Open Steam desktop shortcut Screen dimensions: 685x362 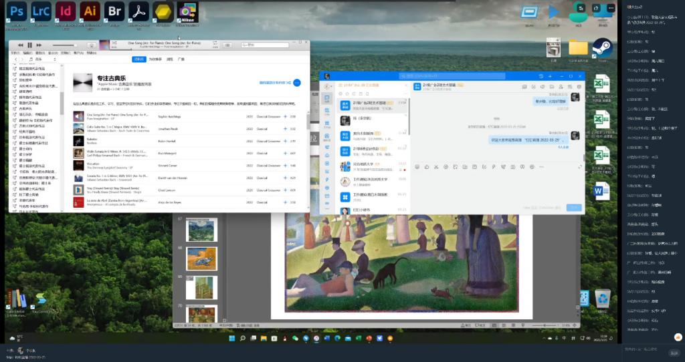pyautogui.click(x=602, y=48)
